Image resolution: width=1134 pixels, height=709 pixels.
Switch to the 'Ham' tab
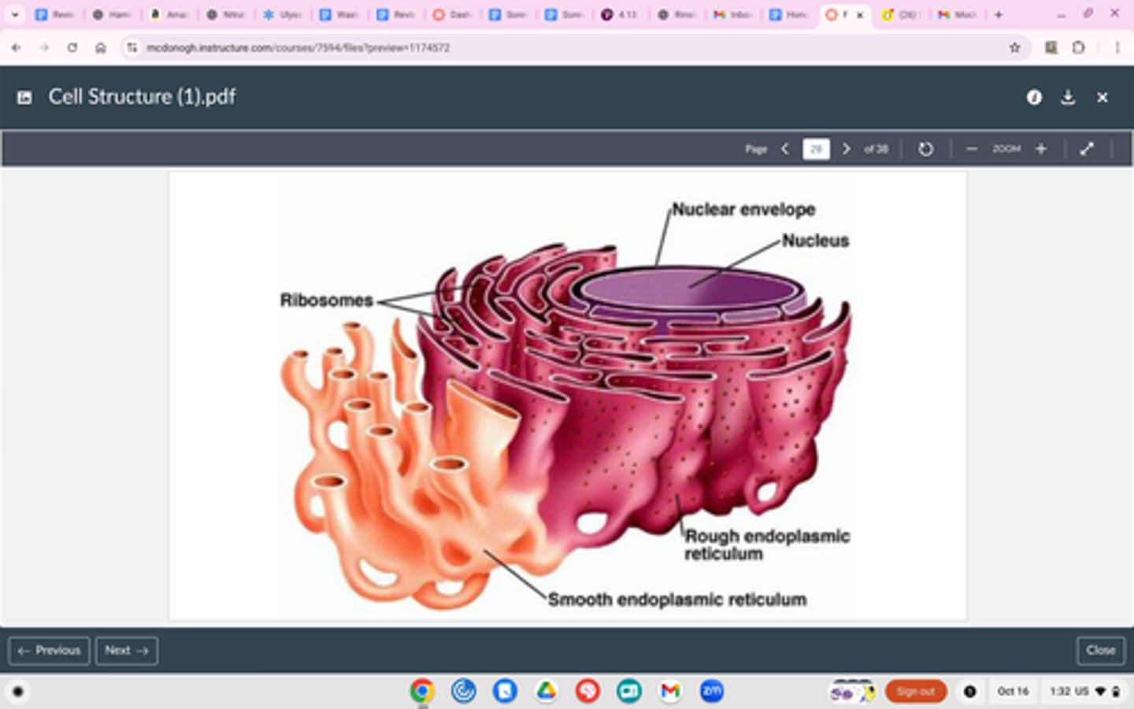(111, 14)
